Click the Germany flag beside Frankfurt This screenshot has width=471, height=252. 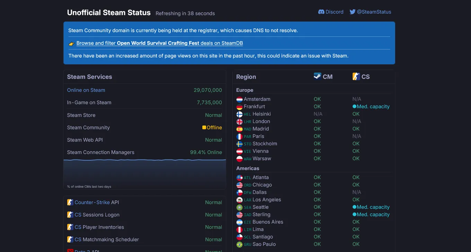239,107
